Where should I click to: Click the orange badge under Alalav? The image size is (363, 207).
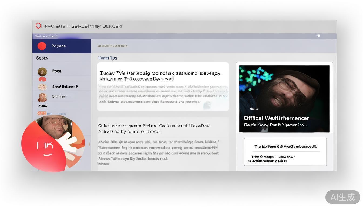42,113
